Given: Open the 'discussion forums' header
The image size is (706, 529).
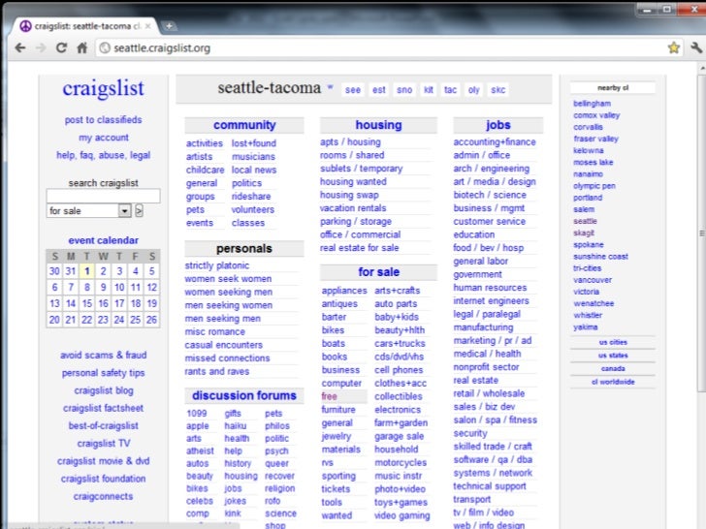Looking at the screenshot, I should point(244,395).
